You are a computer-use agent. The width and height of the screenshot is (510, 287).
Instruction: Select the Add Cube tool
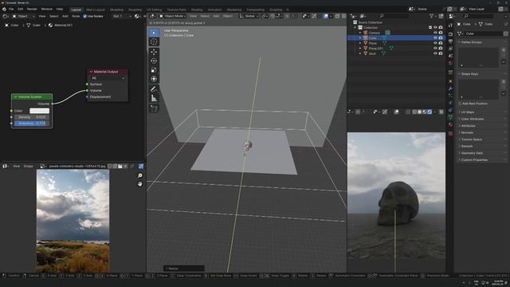click(x=154, y=108)
